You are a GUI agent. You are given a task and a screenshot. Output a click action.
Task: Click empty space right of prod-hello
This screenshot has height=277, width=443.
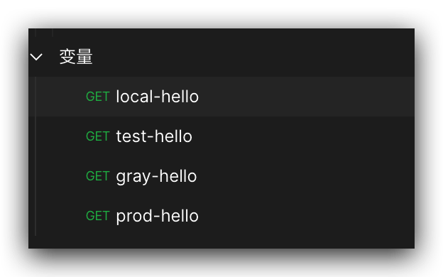point(307,216)
